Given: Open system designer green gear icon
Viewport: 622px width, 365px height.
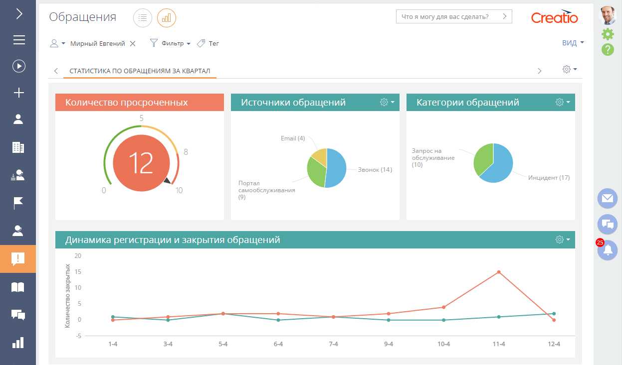Looking at the screenshot, I should click(608, 34).
